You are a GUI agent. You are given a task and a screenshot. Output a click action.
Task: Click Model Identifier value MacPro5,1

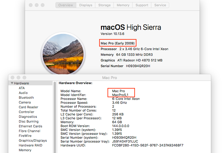[120, 95]
